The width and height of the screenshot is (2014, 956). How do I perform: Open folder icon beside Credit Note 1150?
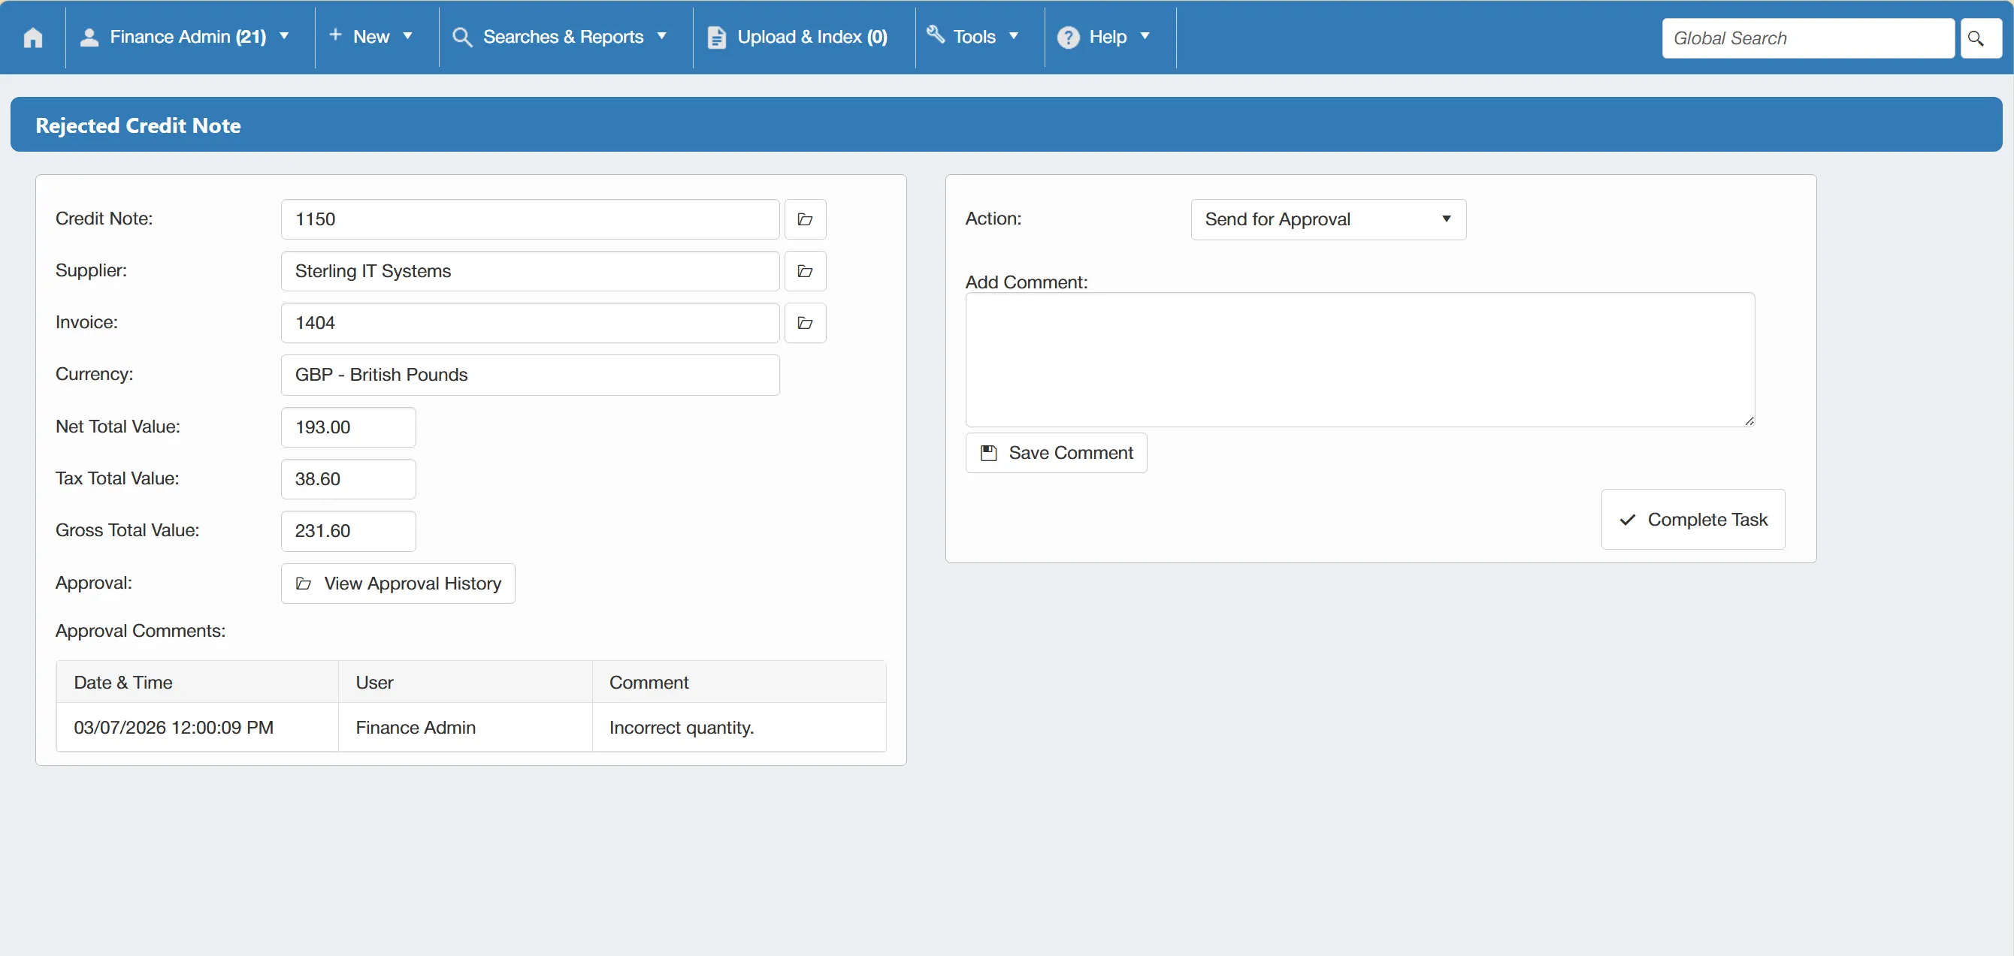[805, 219]
